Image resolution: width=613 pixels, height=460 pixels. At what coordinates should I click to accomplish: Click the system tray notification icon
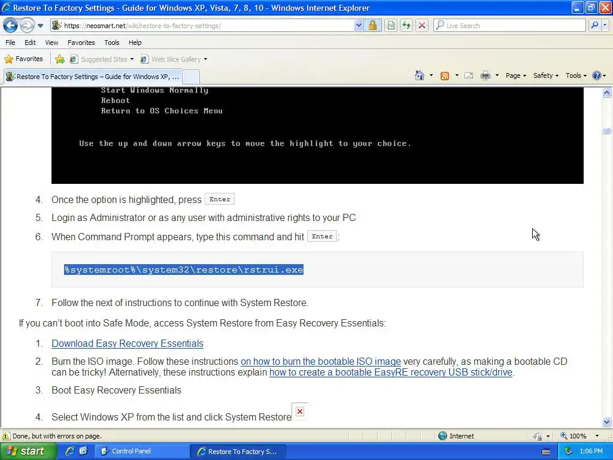pos(569,452)
